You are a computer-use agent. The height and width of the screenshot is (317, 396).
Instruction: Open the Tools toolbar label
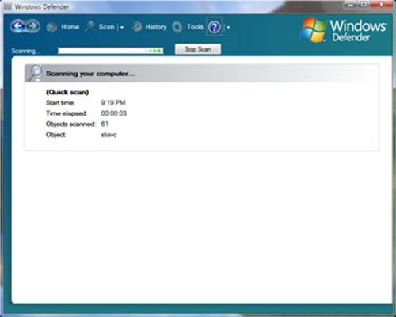pyautogui.click(x=195, y=27)
